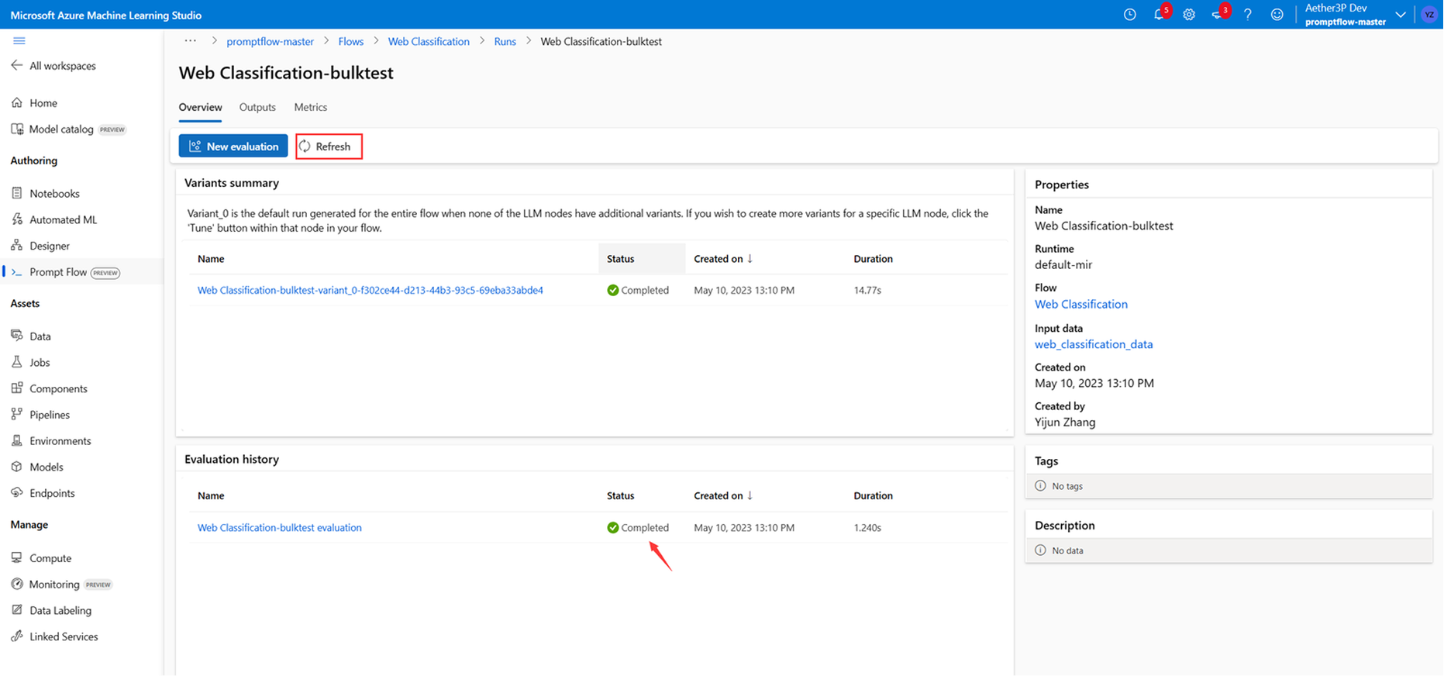The image size is (1444, 676).
Task: Collapse the sidebar with hamburger icon
Action: click(x=19, y=41)
